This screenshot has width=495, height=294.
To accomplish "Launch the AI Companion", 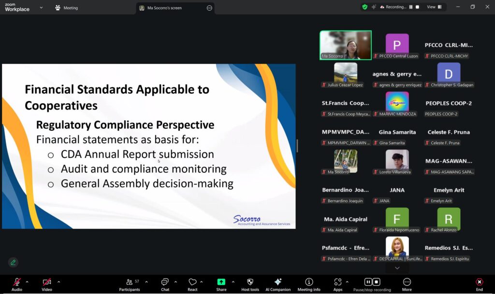I will [x=278, y=282].
